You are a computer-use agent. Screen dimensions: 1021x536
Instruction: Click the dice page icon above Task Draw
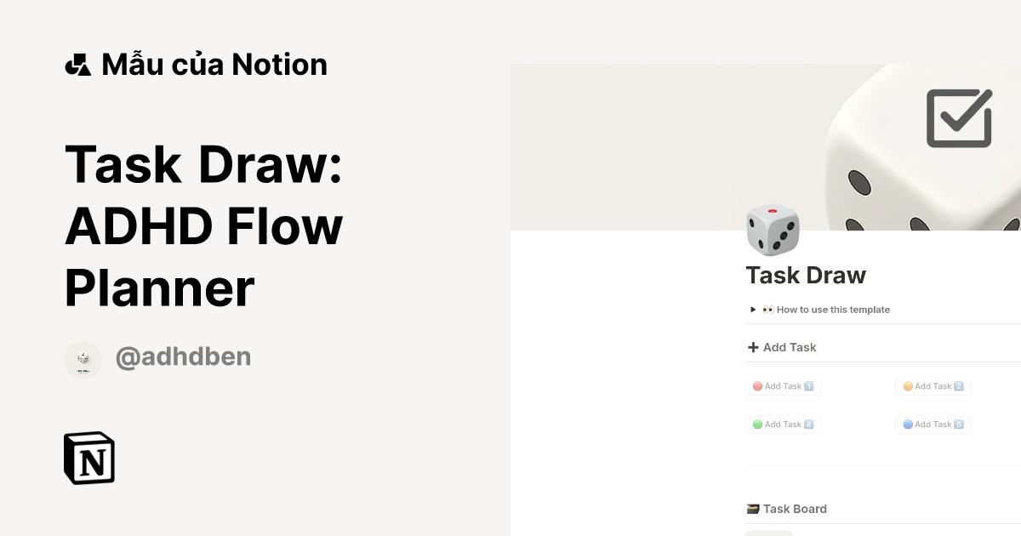[x=773, y=230]
